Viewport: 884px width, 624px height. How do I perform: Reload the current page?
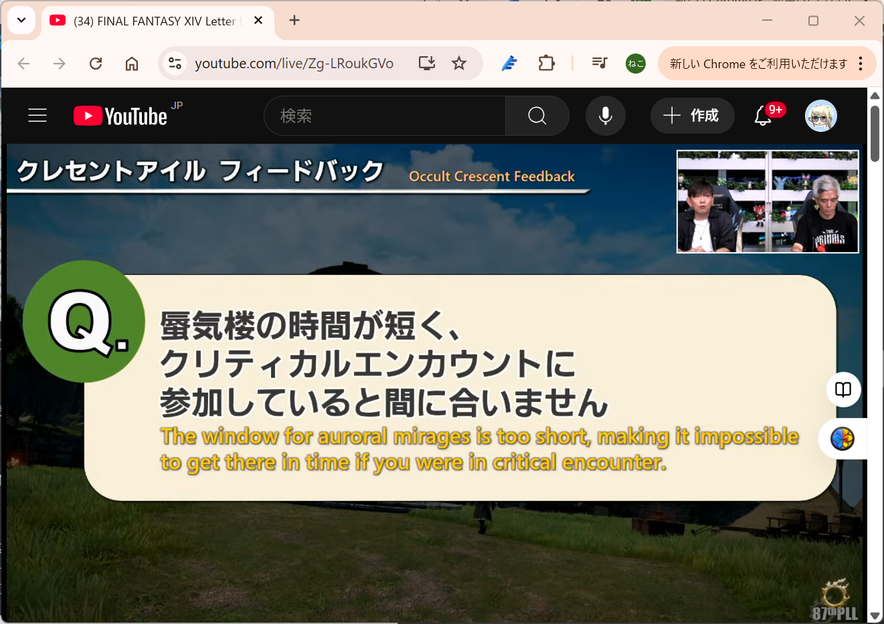96,64
